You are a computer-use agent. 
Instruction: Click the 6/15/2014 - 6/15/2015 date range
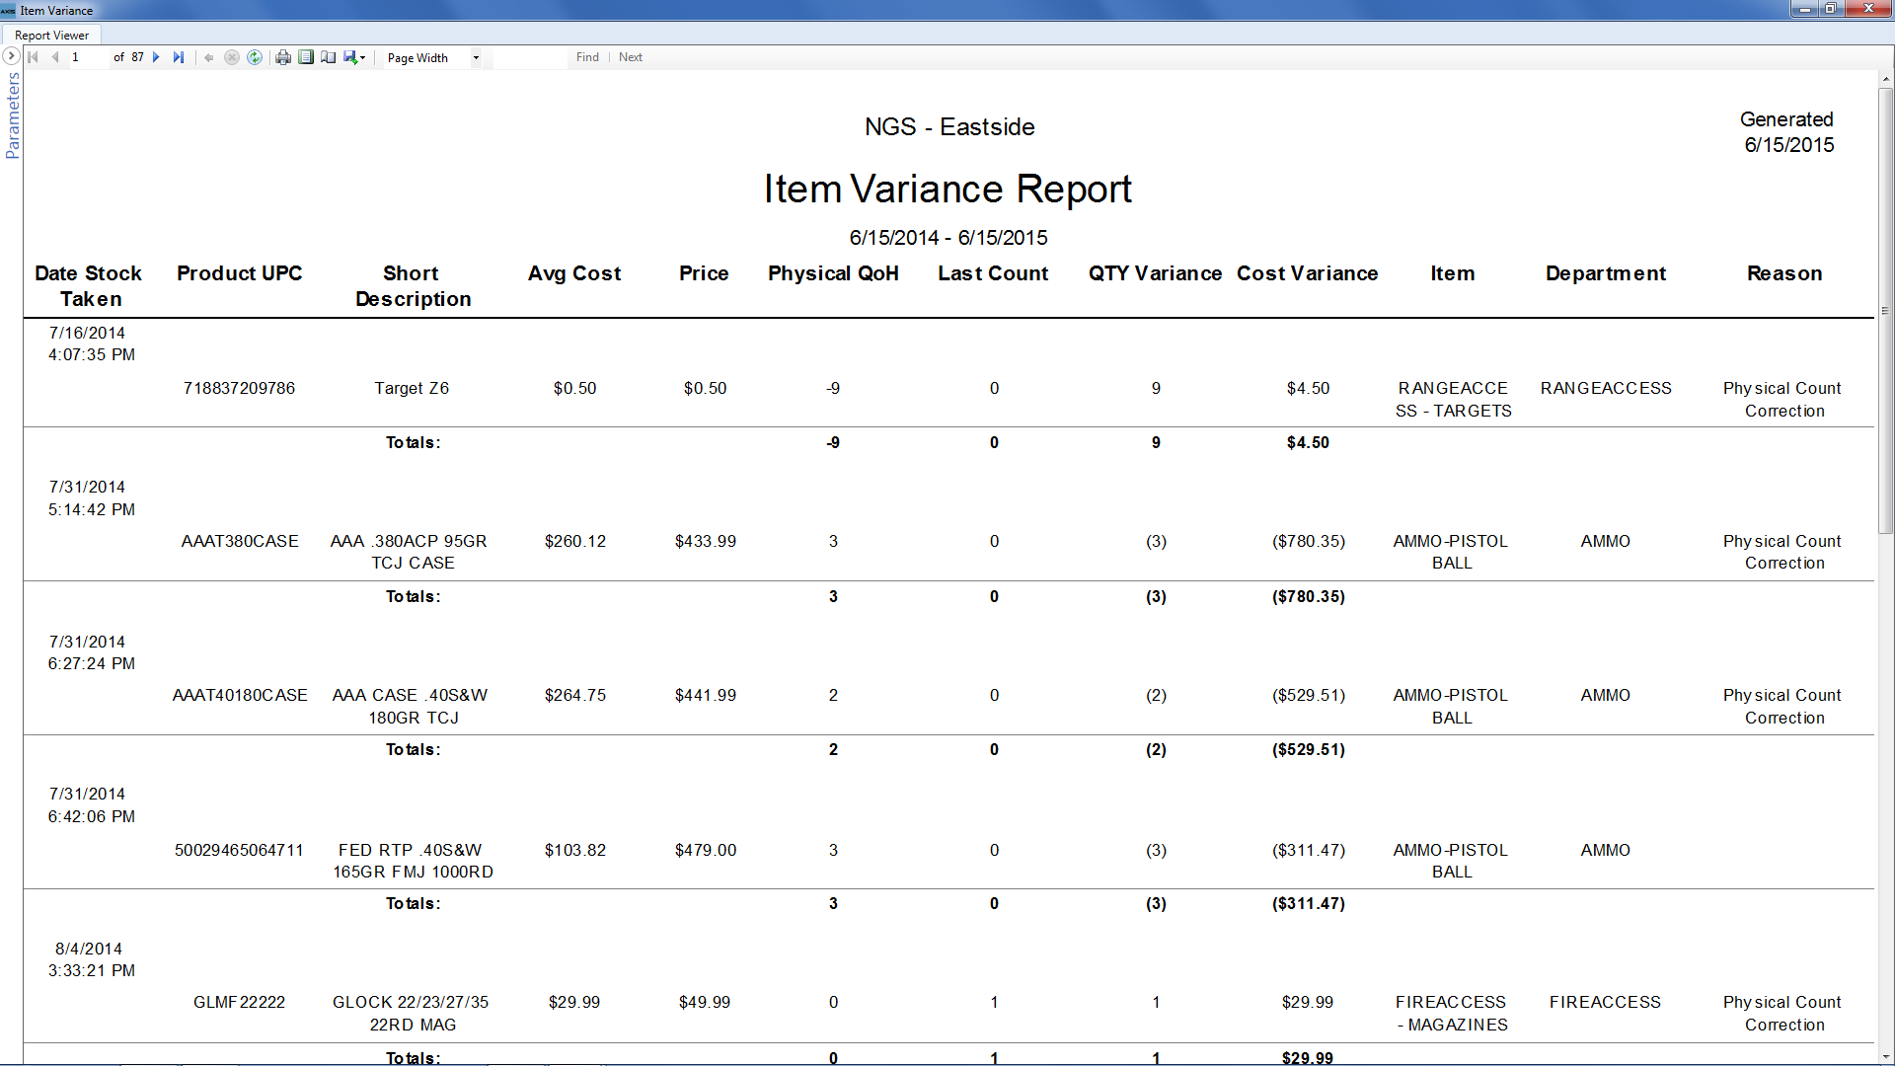coord(948,237)
